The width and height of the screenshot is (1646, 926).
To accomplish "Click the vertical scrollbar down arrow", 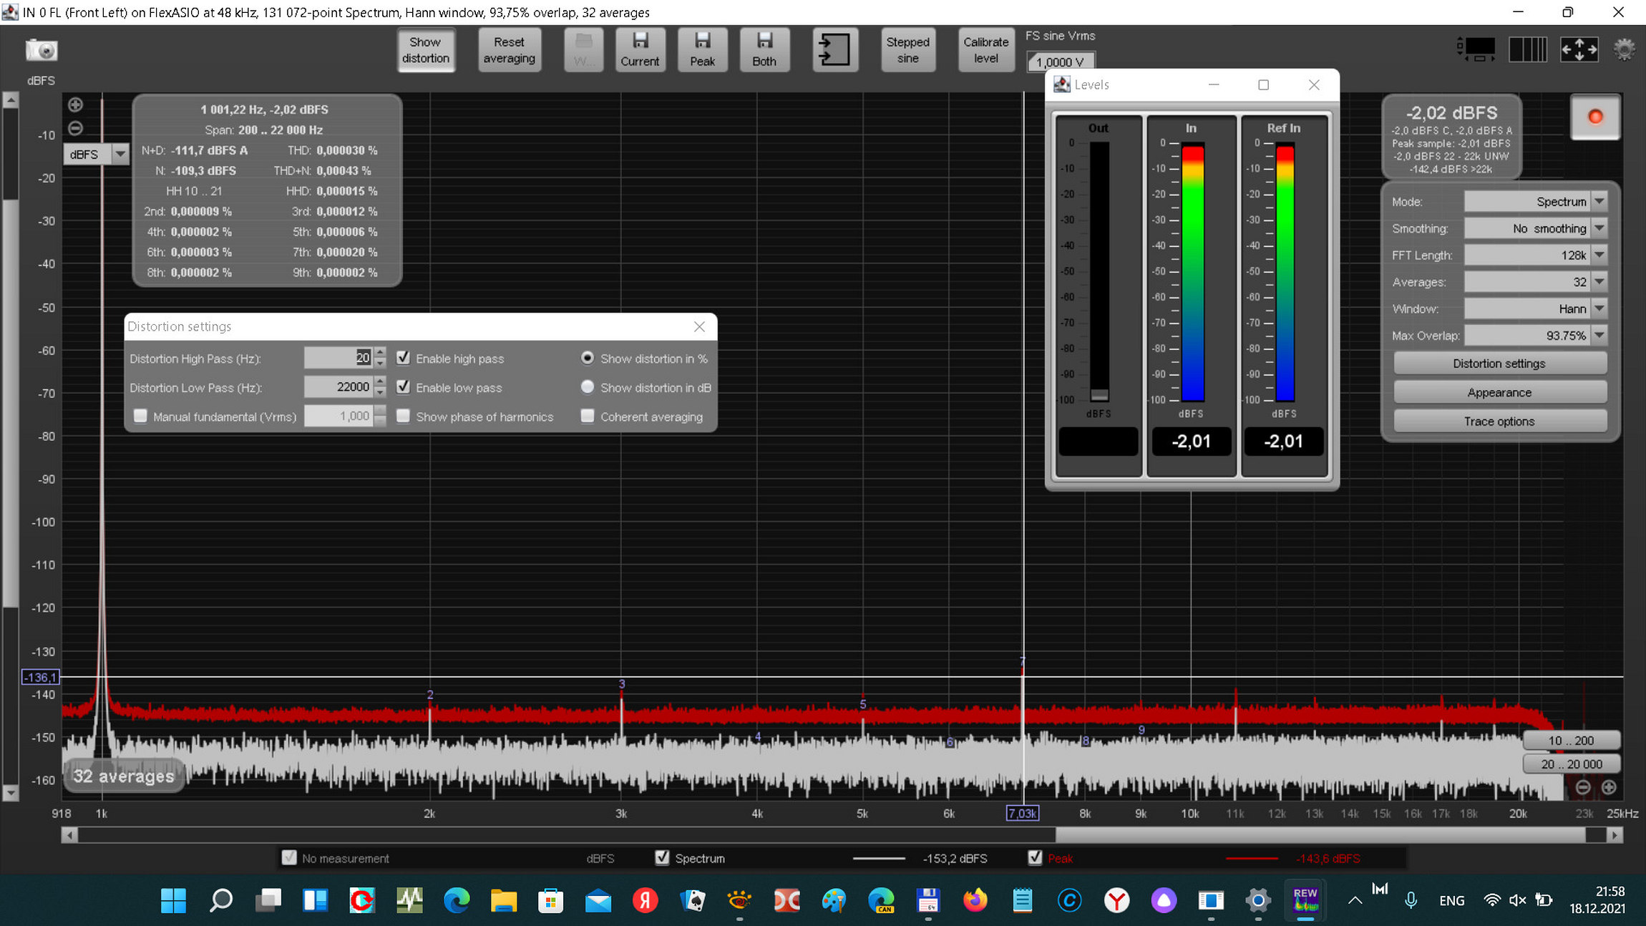I will pos(10,793).
